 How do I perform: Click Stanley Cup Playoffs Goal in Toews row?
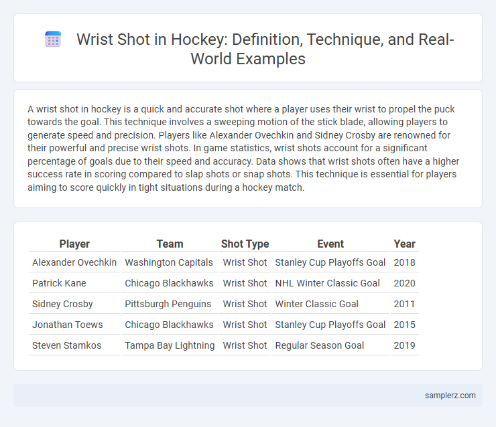330,325
